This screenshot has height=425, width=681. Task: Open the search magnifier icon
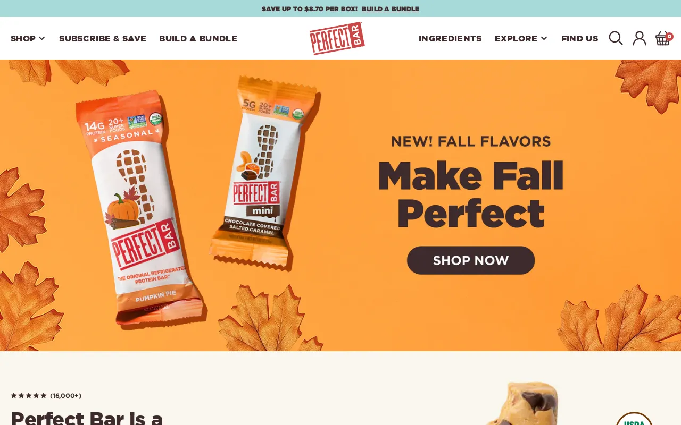pos(616,38)
